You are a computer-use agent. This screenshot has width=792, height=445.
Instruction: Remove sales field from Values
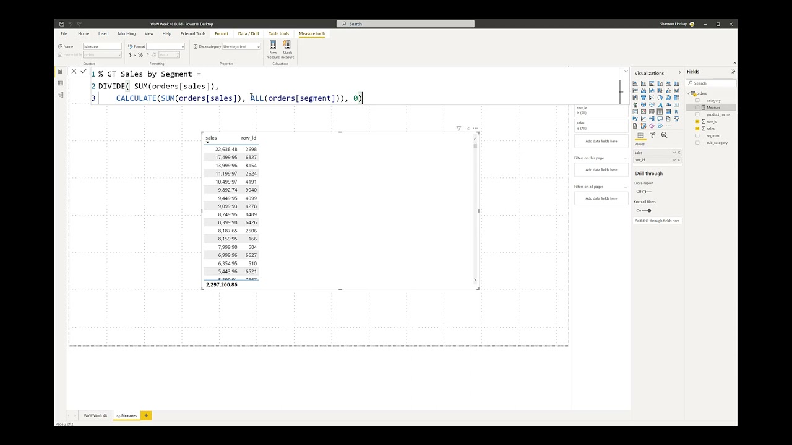[679, 153]
